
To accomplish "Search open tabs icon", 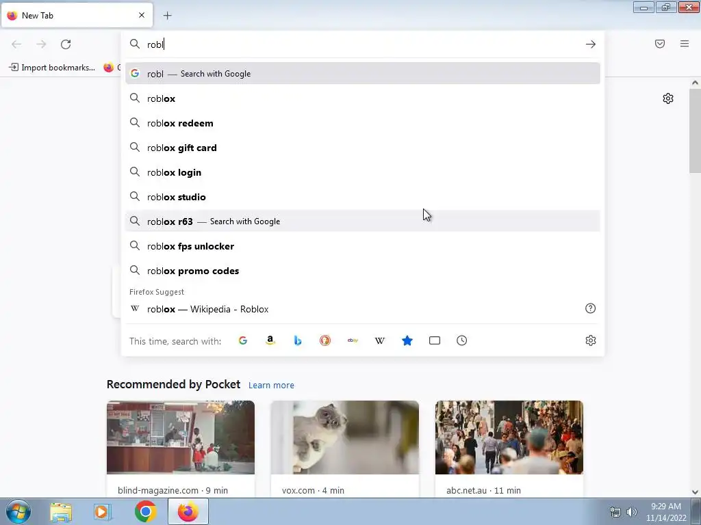I will pos(435,340).
